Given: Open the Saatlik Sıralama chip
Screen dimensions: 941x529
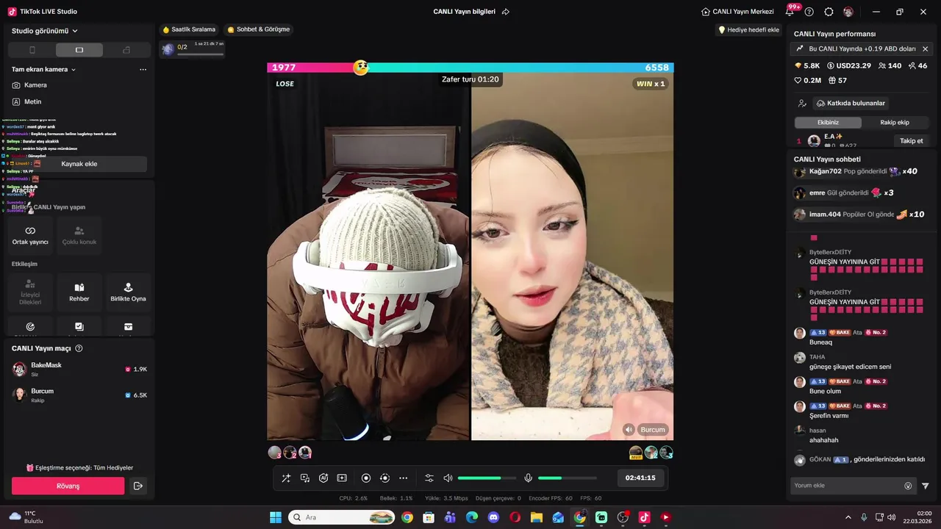Looking at the screenshot, I should pos(189,29).
